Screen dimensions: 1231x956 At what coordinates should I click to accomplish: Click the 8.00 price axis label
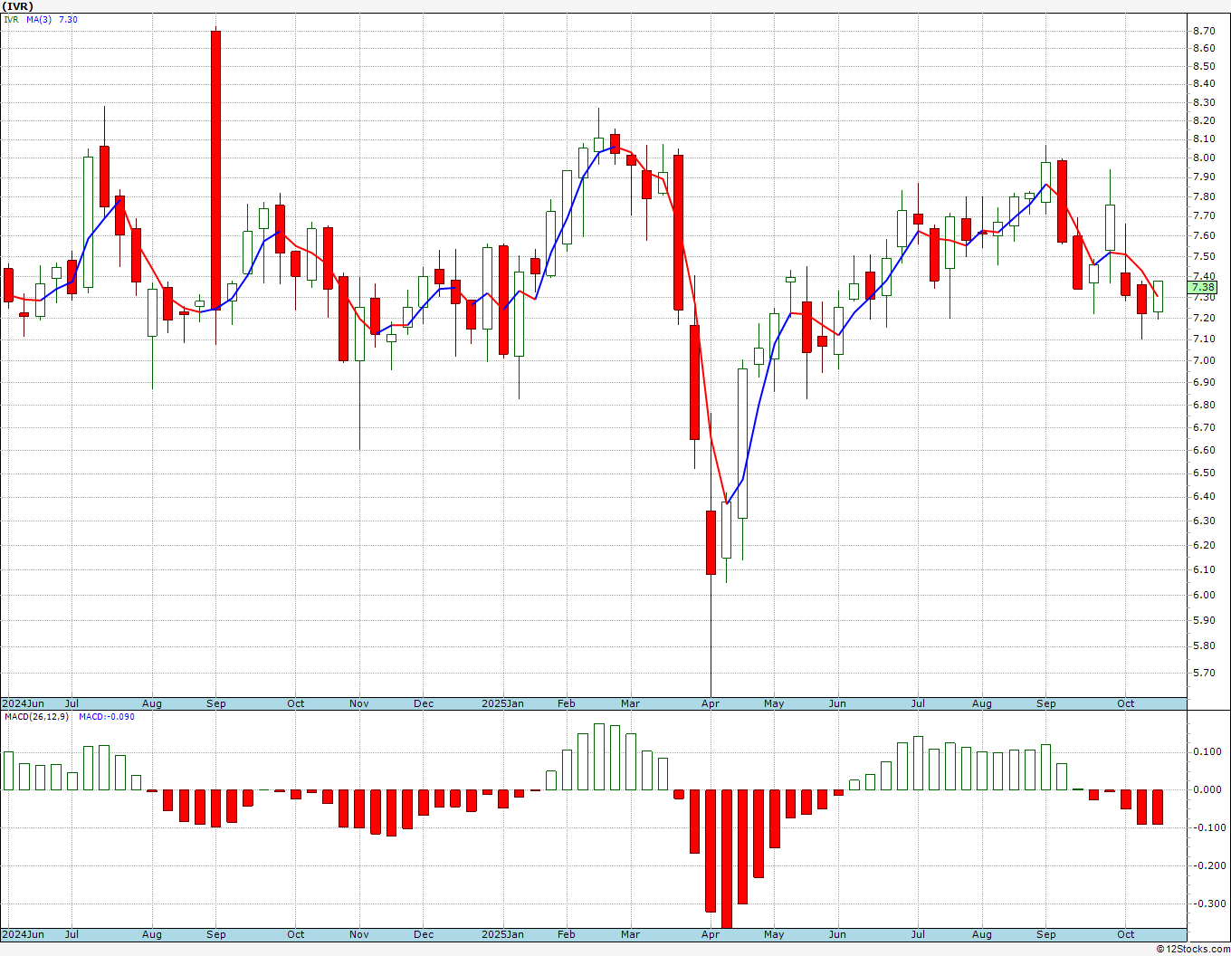click(1204, 158)
